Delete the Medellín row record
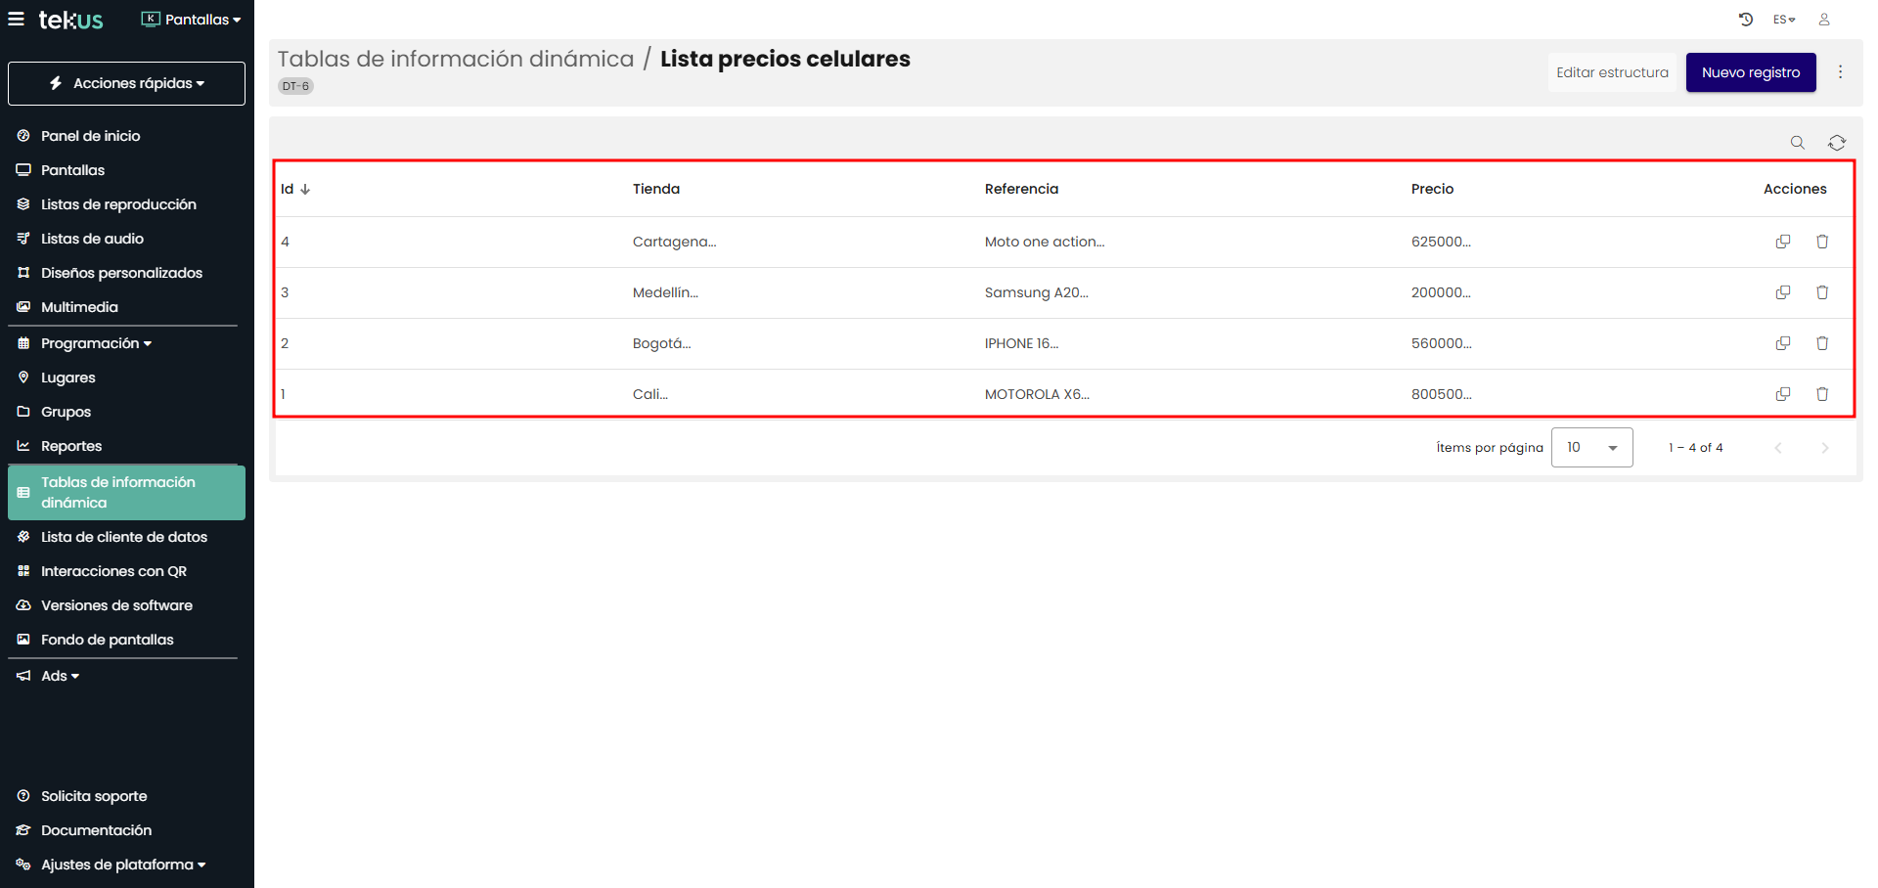This screenshot has width=1878, height=888. point(1822,292)
